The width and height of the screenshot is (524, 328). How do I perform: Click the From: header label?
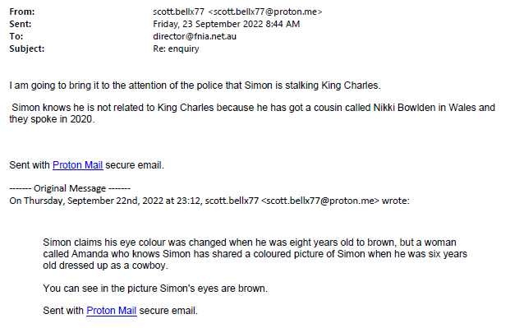(21, 12)
